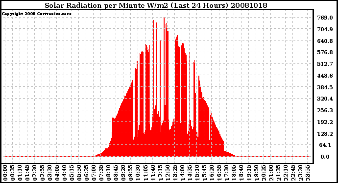Click the x-axis time label 11:05
Image resolution: width=338 pixels, height=183 pixels.
click(145, 173)
